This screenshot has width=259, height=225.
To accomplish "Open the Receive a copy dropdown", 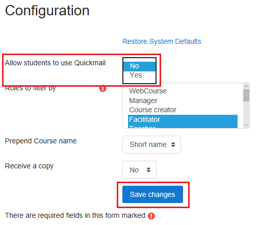I will [x=139, y=169].
